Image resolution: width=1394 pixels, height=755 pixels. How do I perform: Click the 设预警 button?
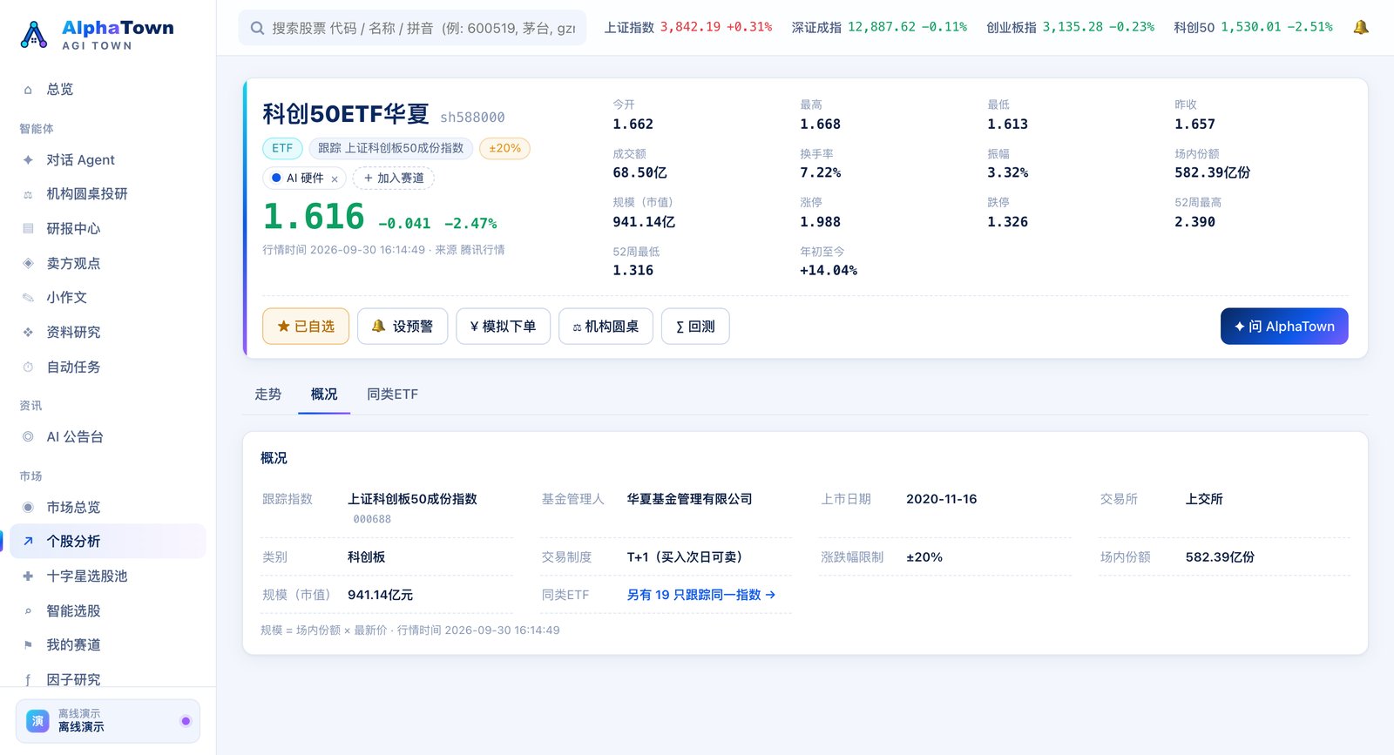coord(403,327)
